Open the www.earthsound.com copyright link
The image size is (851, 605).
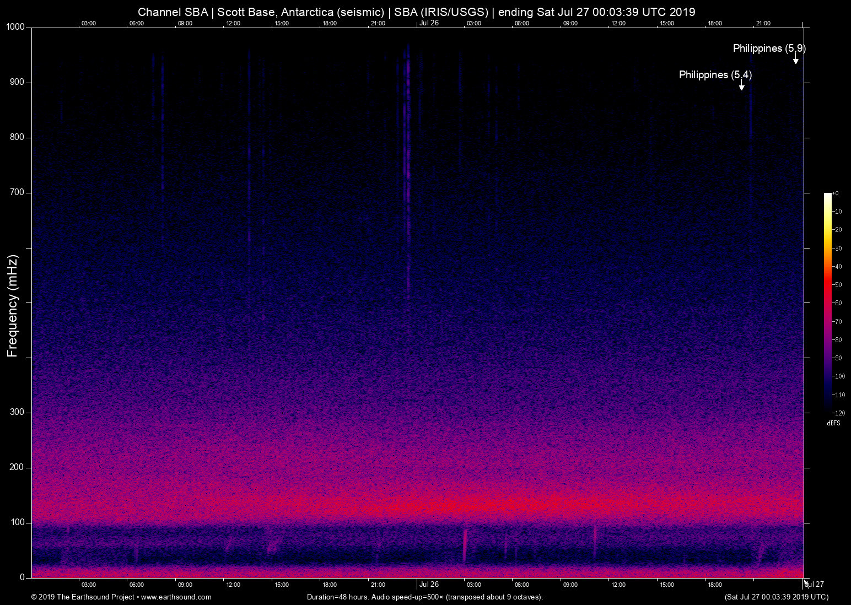pyautogui.click(x=176, y=597)
